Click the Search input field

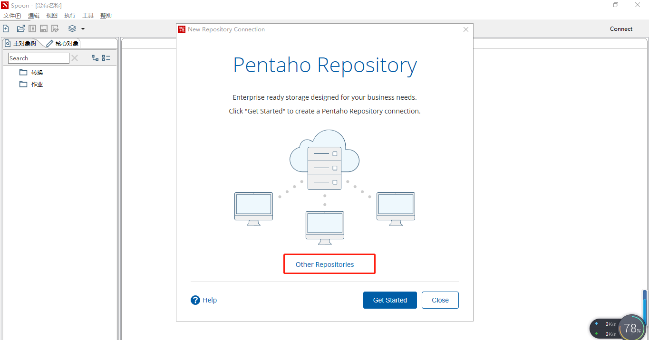pyautogui.click(x=39, y=58)
